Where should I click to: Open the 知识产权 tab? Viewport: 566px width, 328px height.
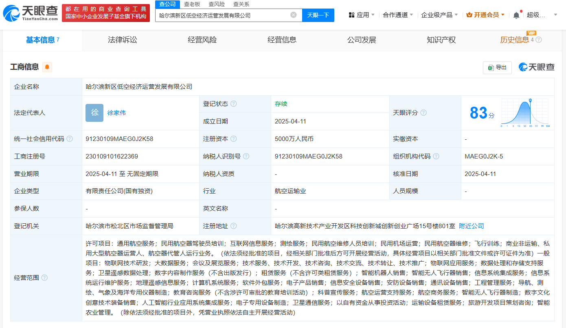click(441, 40)
